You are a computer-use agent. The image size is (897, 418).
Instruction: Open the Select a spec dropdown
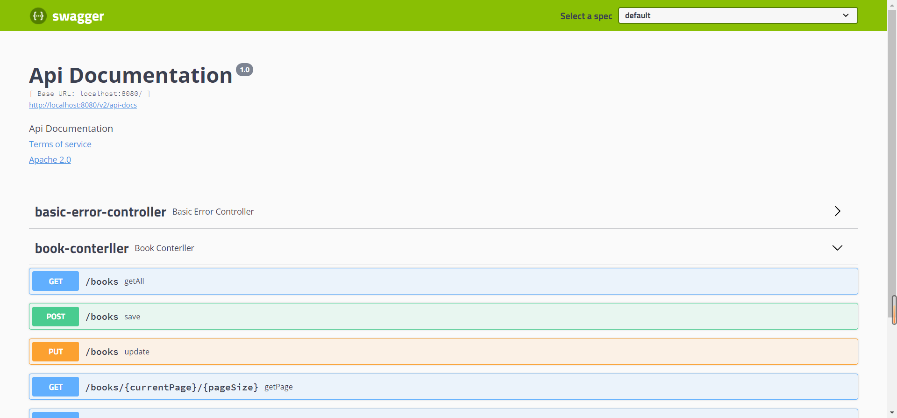(x=738, y=15)
